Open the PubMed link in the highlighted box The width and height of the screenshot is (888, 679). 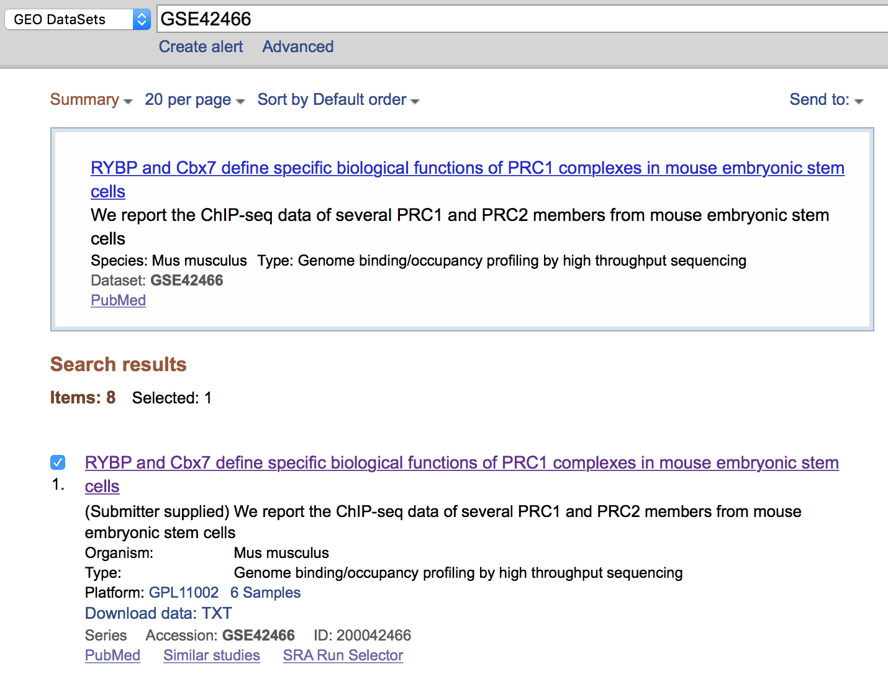click(x=118, y=300)
